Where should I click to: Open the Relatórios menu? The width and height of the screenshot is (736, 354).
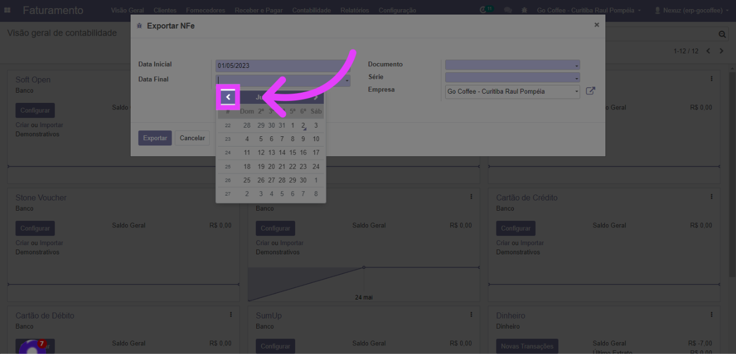355,10
